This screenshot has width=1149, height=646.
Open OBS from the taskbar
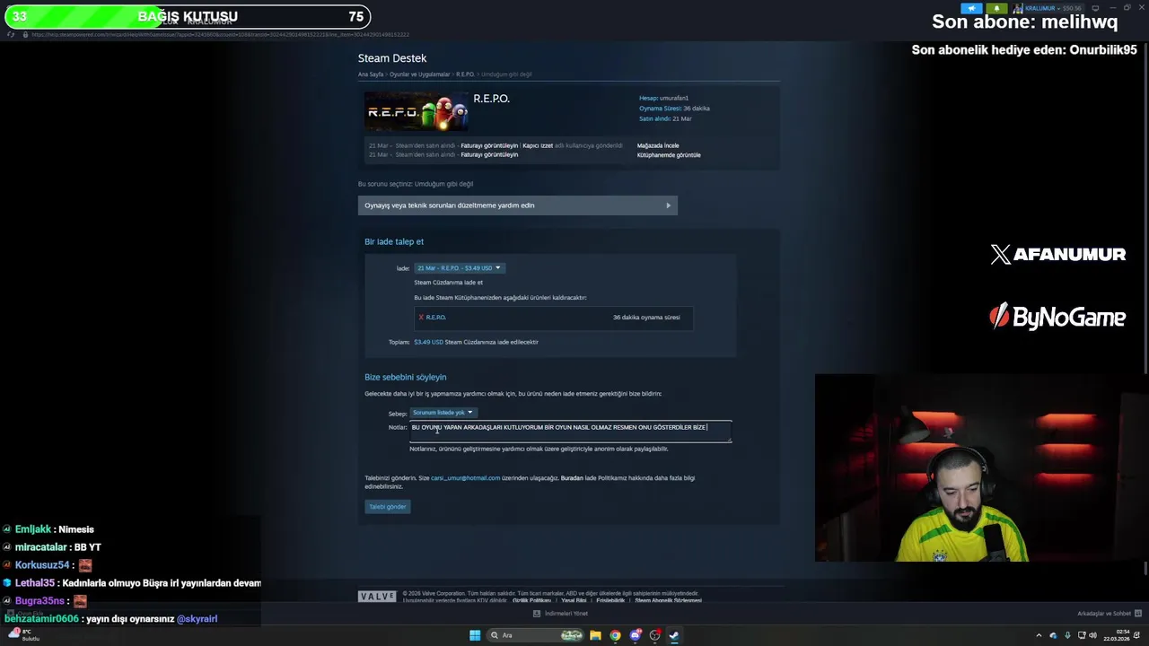[x=654, y=635]
